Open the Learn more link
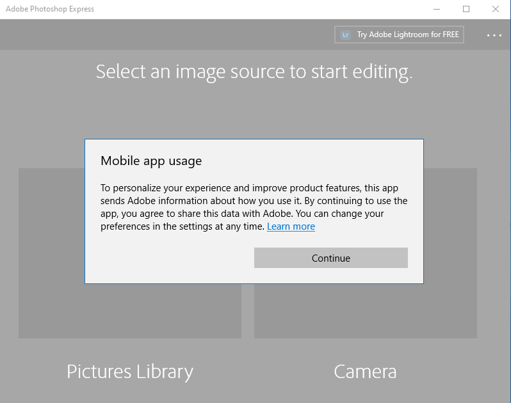511x403 pixels. click(x=291, y=226)
